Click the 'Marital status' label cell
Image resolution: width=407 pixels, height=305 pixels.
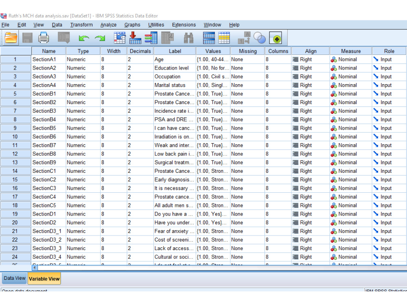point(175,85)
